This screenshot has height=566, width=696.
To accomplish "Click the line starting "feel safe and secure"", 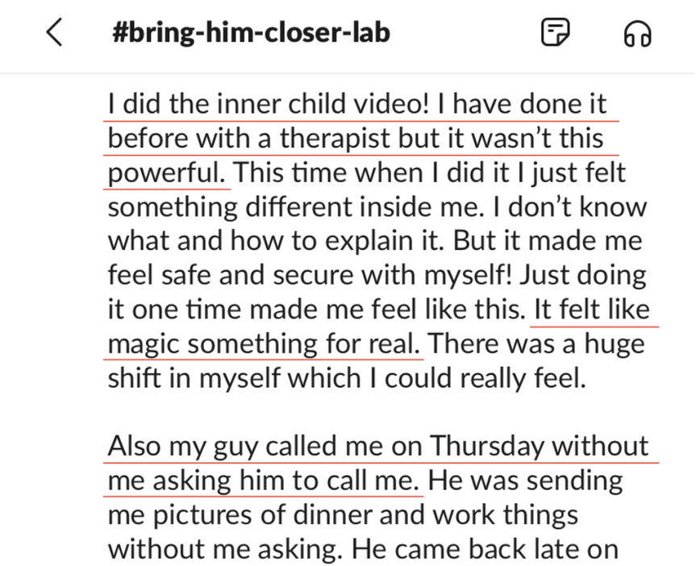I will coord(377,276).
